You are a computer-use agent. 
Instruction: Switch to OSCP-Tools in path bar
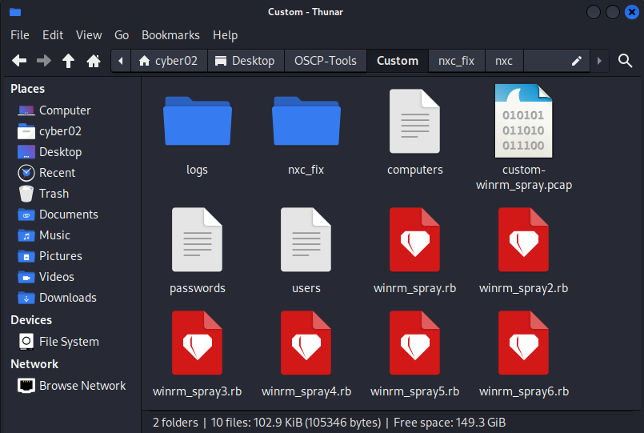(x=325, y=61)
